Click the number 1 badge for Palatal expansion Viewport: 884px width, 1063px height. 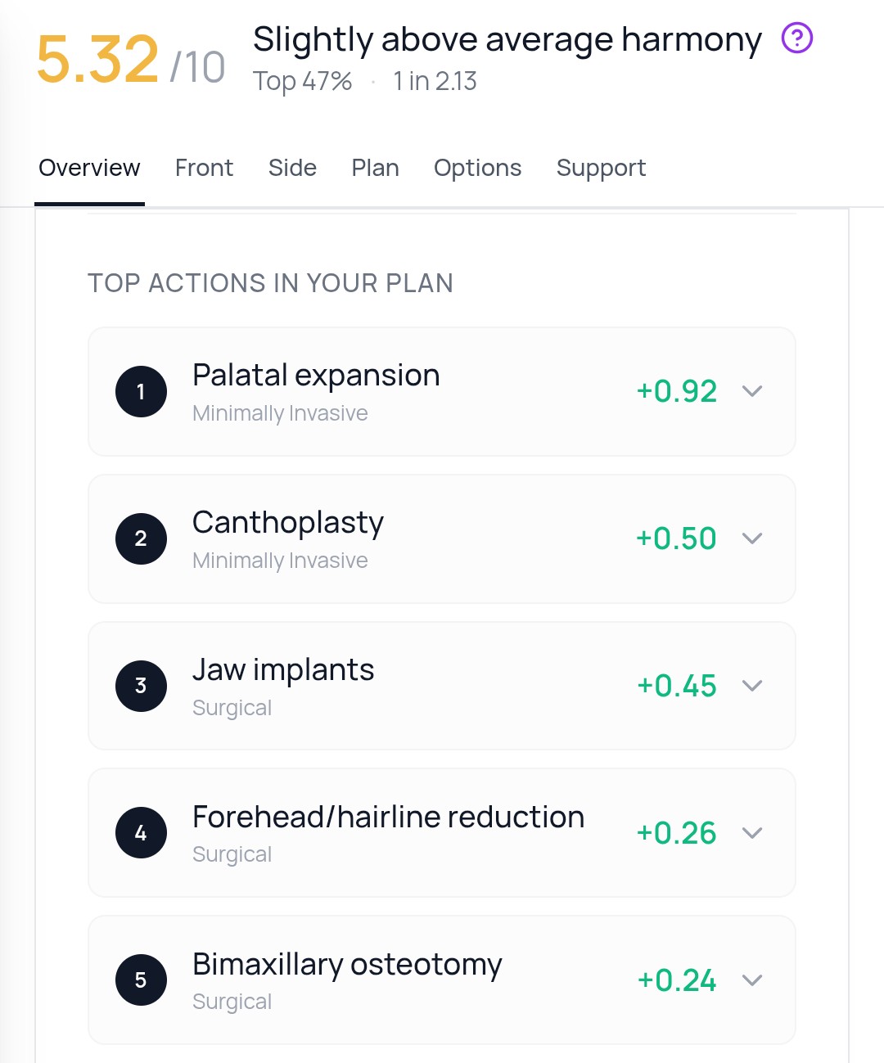click(141, 391)
